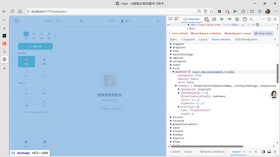Switch to the Console drawer tab

pyautogui.click(x=175, y=152)
